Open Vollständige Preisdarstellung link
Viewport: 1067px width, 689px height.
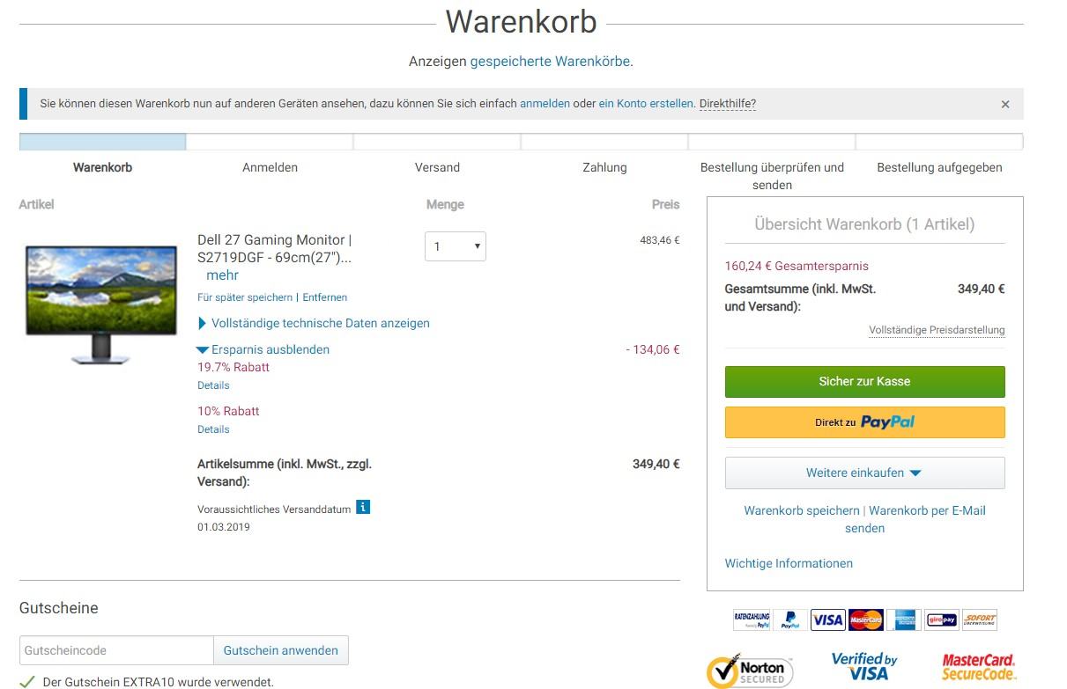click(x=937, y=330)
